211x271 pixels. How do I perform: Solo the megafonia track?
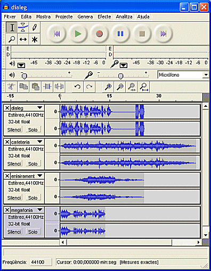pyautogui.click(x=33, y=232)
